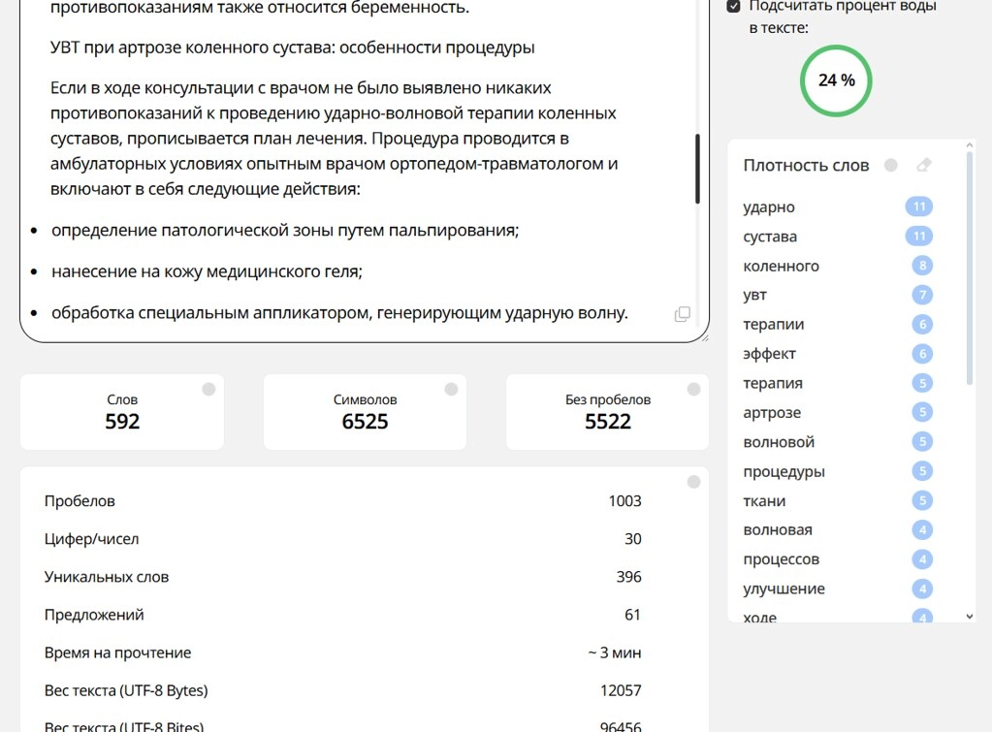
Task: Click the info dot on the detailed statistics panel
Action: coord(692,480)
